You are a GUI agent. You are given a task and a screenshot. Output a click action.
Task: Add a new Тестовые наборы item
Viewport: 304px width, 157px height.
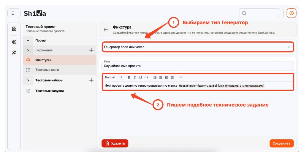(91, 80)
